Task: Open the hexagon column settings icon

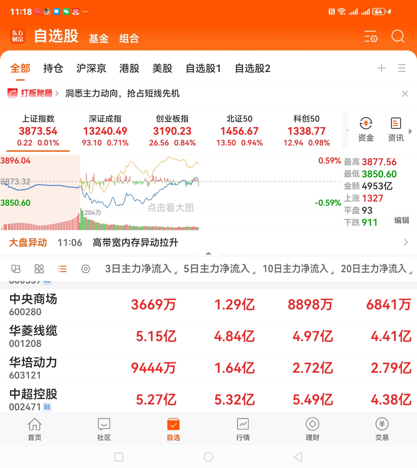Action: point(86,269)
